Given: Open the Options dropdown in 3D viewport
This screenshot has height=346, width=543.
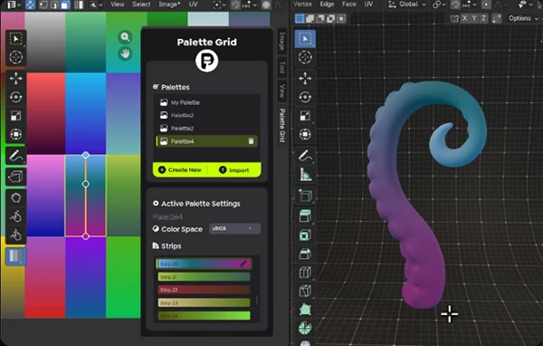Looking at the screenshot, I should 523,18.
